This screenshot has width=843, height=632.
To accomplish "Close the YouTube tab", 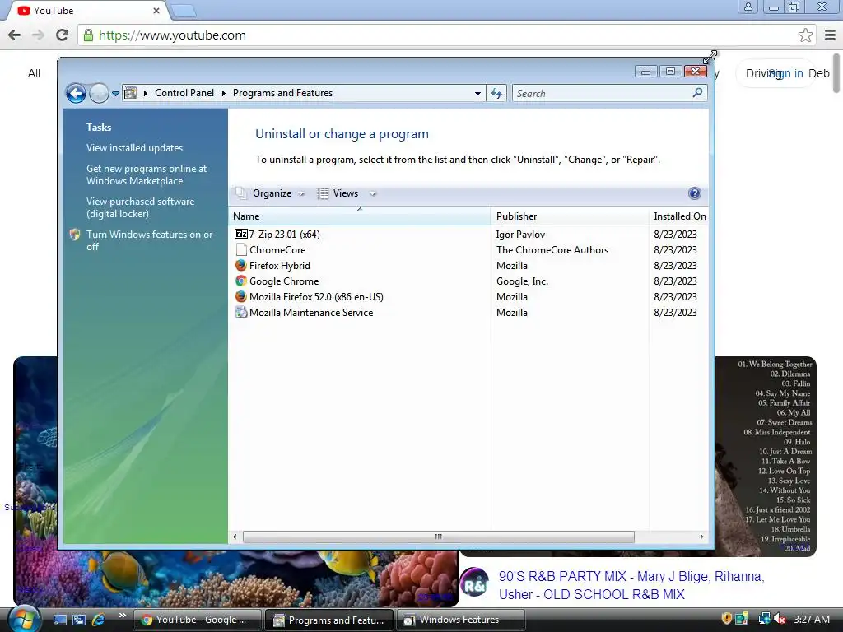I will [156, 11].
